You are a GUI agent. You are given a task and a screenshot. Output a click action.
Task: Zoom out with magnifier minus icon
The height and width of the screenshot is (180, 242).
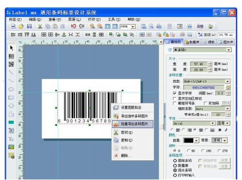click(x=100, y=27)
